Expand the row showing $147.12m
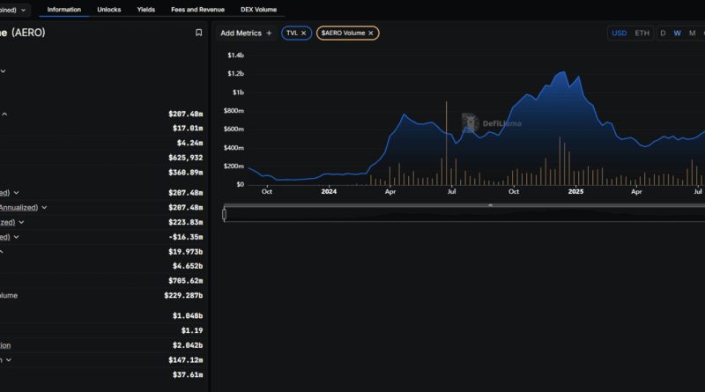Screen dimensions: 705x392 (x=9, y=360)
